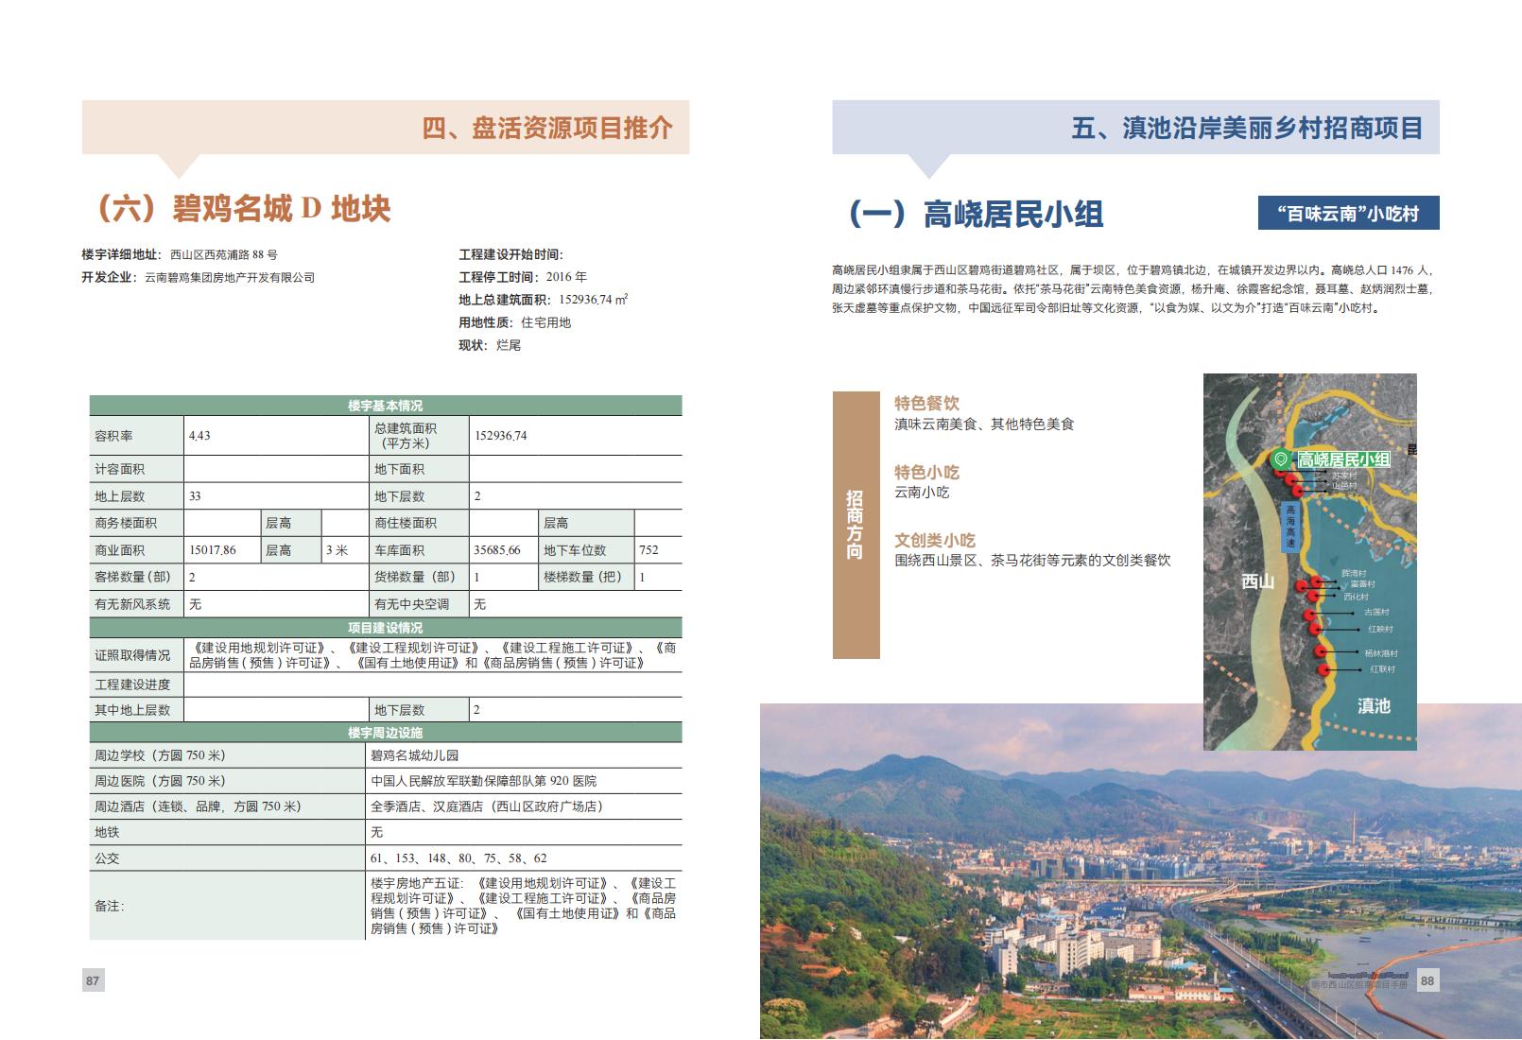Viewport: 1522px width, 1040px height.
Task: Select the 楼宇基本情况 table header
Action: 386,406
